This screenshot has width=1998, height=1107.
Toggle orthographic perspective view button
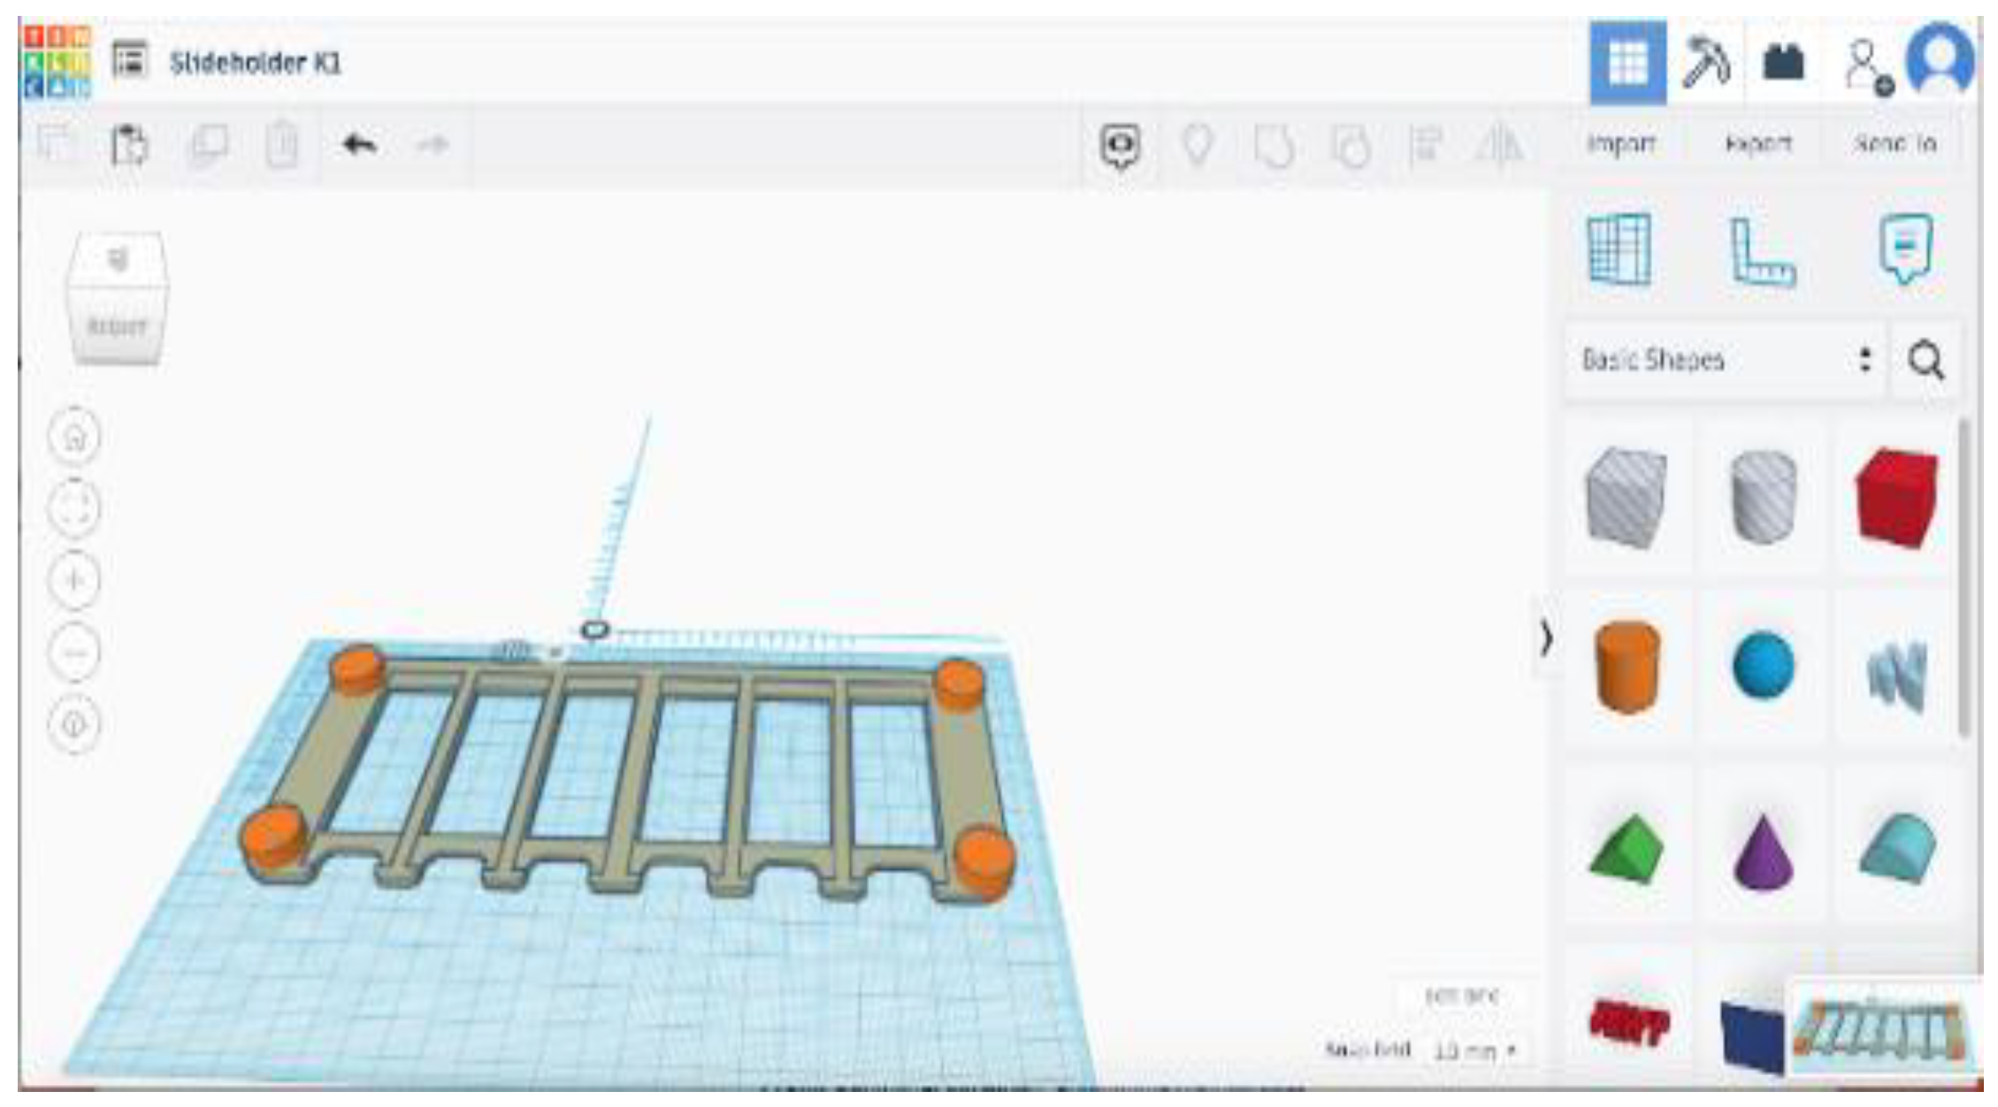point(74,723)
